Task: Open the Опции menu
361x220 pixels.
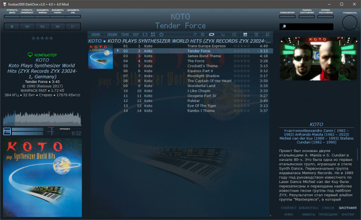Action: [112, 35]
